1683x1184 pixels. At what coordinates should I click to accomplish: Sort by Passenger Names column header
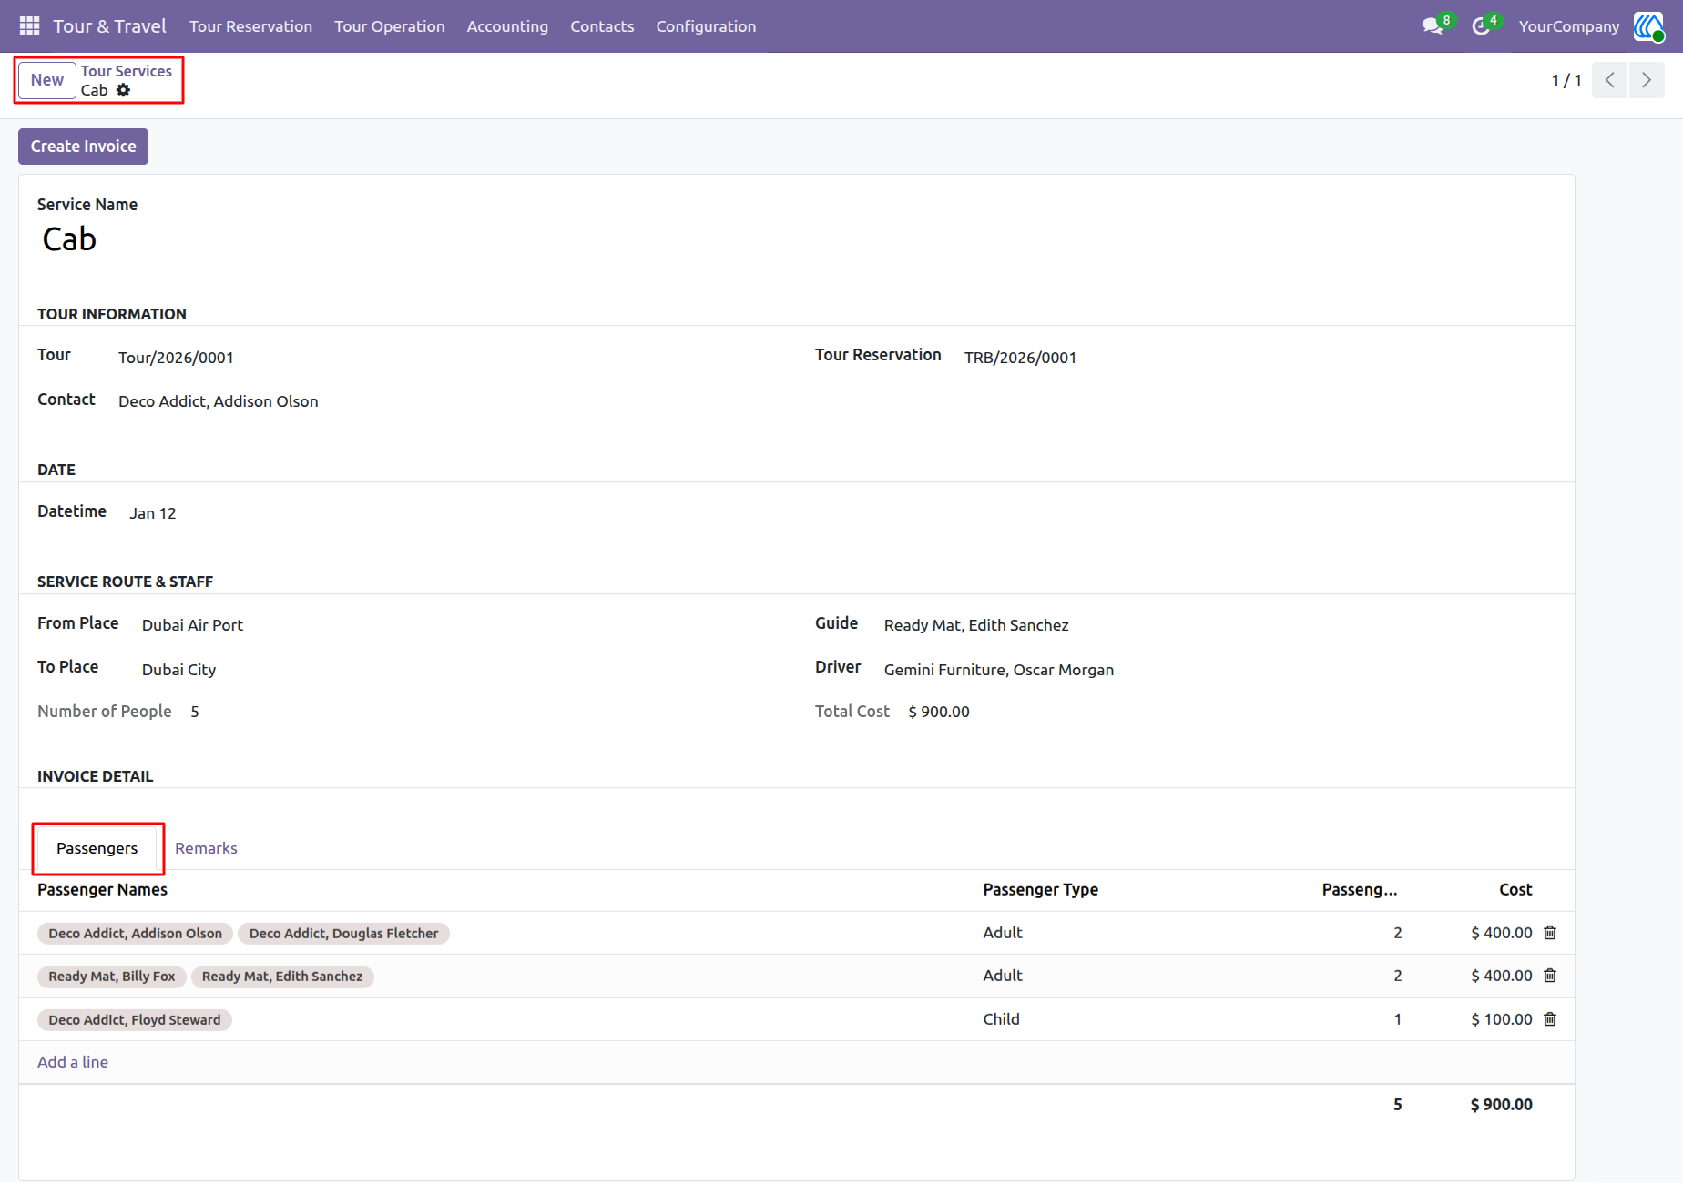coord(102,890)
